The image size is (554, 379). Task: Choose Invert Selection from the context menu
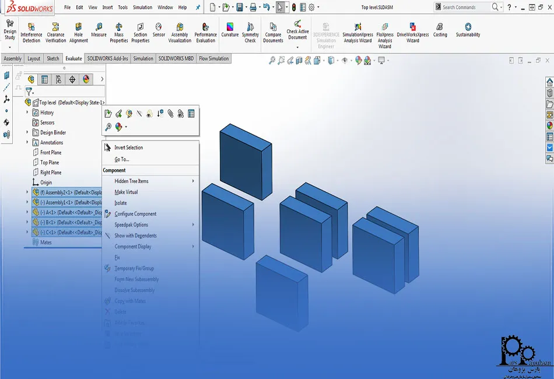[x=127, y=147]
